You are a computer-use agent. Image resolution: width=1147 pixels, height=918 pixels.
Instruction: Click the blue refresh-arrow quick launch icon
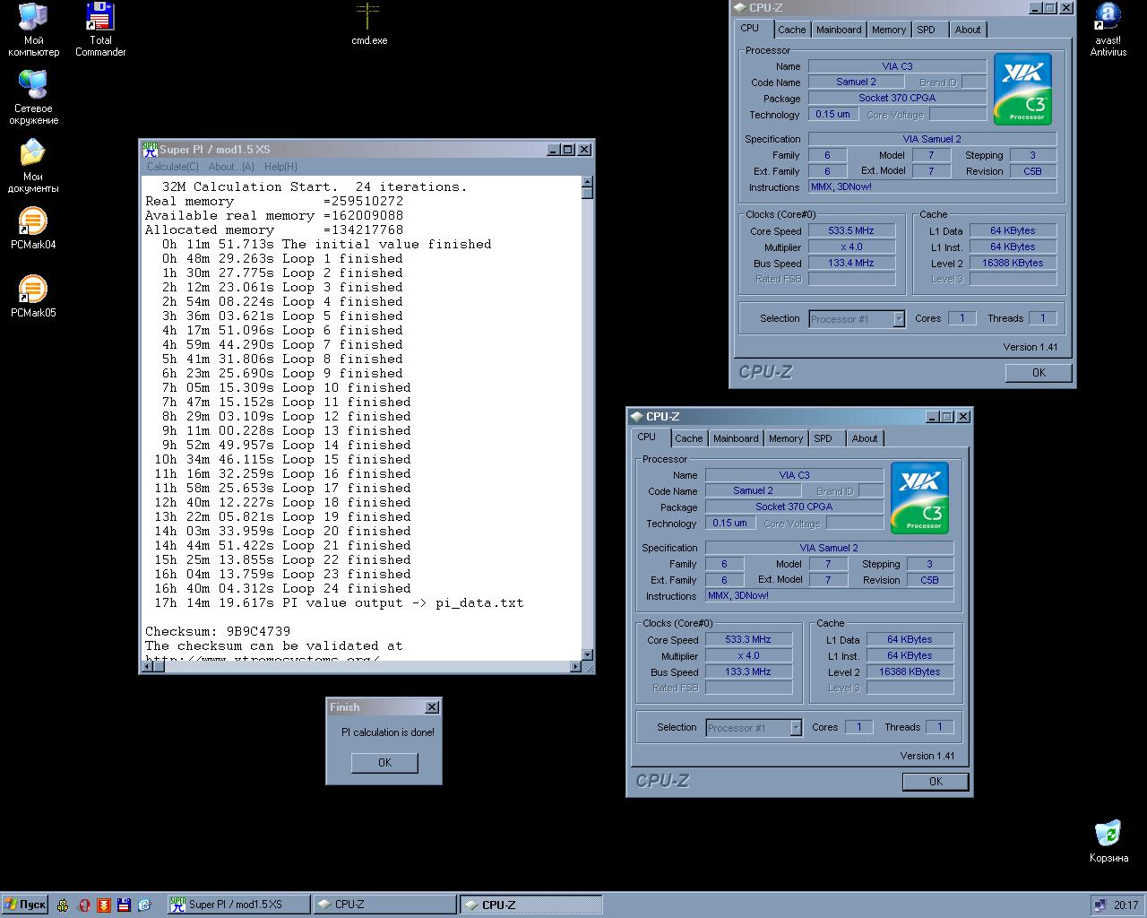tap(144, 905)
